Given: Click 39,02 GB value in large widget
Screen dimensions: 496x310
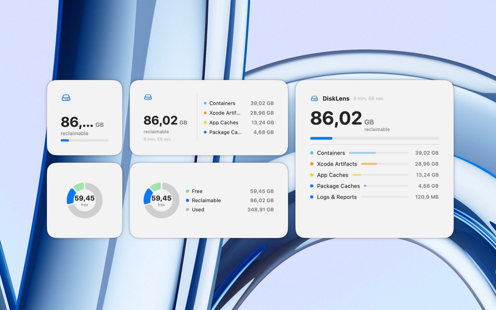Looking at the screenshot, I should pyautogui.click(x=427, y=153).
